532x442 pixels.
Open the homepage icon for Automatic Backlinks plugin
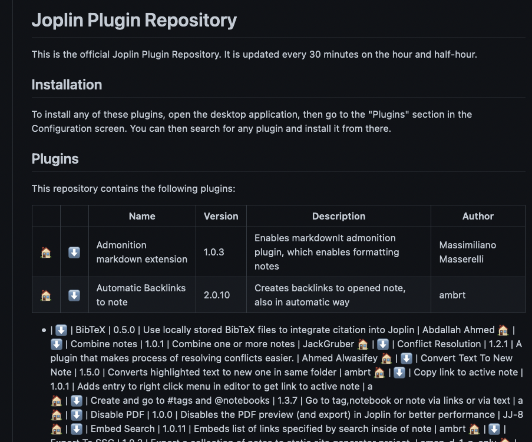(x=46, y=295)
